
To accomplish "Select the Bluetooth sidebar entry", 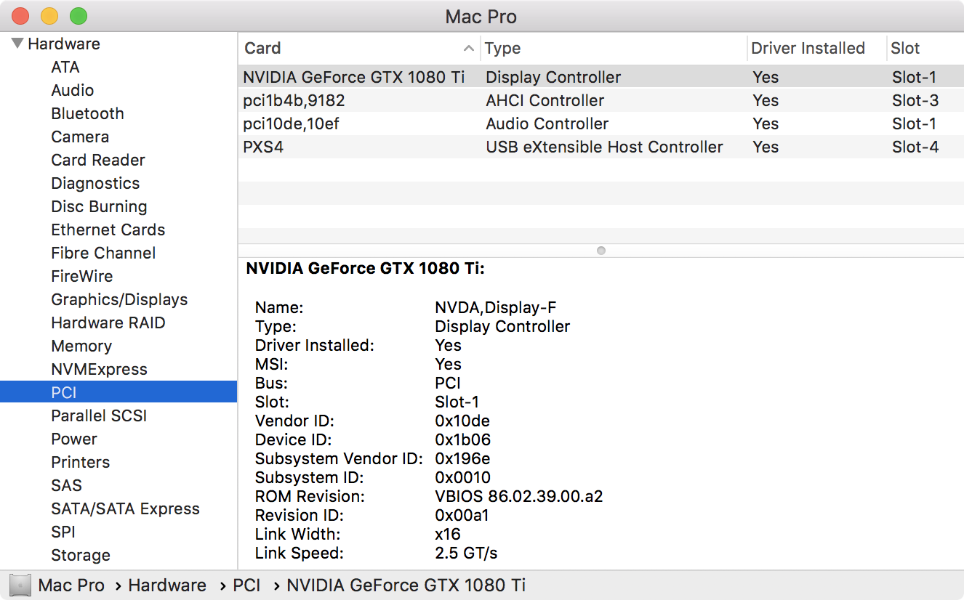I will (87, 113).
